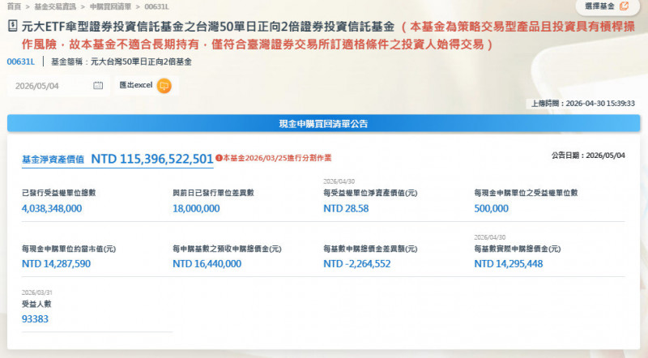Go to 首頁 breadcrumb link
Image resolution: width=648 pixels, height=358 pixels.
pyautogui.click(x=14, y=6)
